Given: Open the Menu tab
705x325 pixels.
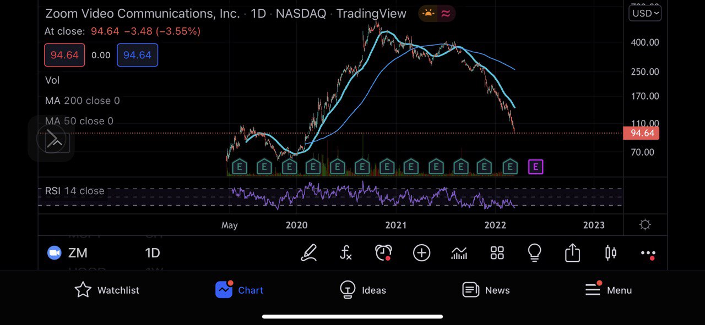Looking at the screenshot, I should click(x=609, y=290).
